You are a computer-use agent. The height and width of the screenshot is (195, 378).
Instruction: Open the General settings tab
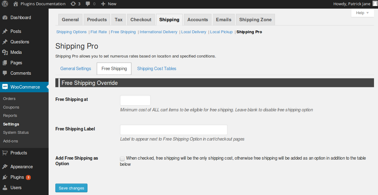point(70,19)
